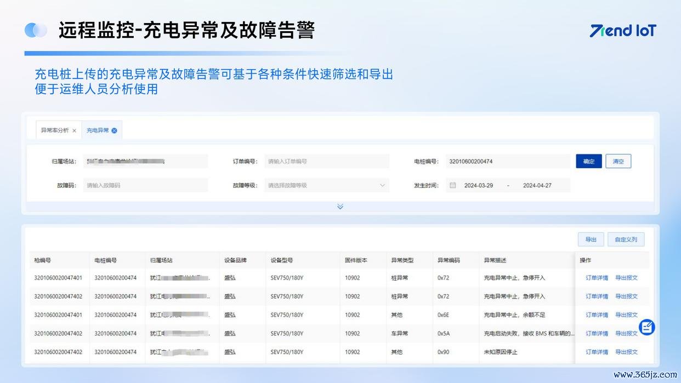Click the 清空 button
Image resolution: width=681 pixels, height=383 pixels.
pyautogui.click(x=618, y=161)
